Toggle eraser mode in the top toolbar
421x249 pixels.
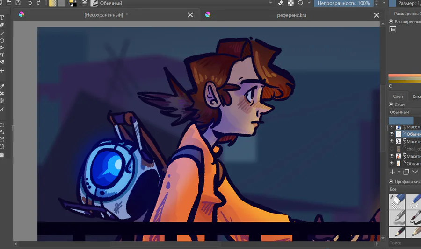pos(281,3)
